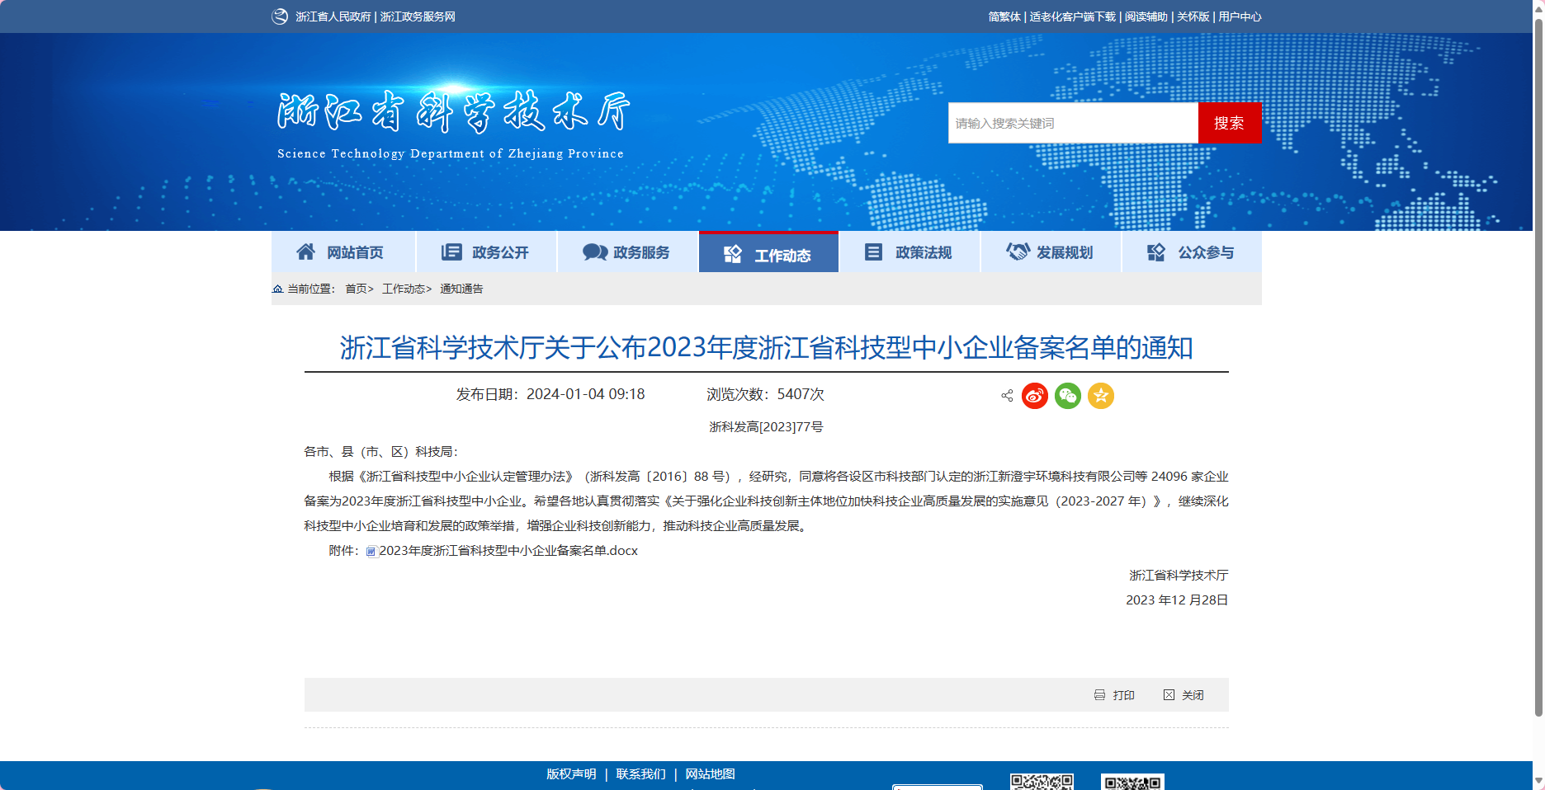Open the 政务公开 navigation tab
1545x790 pixels.
point(486,252)
